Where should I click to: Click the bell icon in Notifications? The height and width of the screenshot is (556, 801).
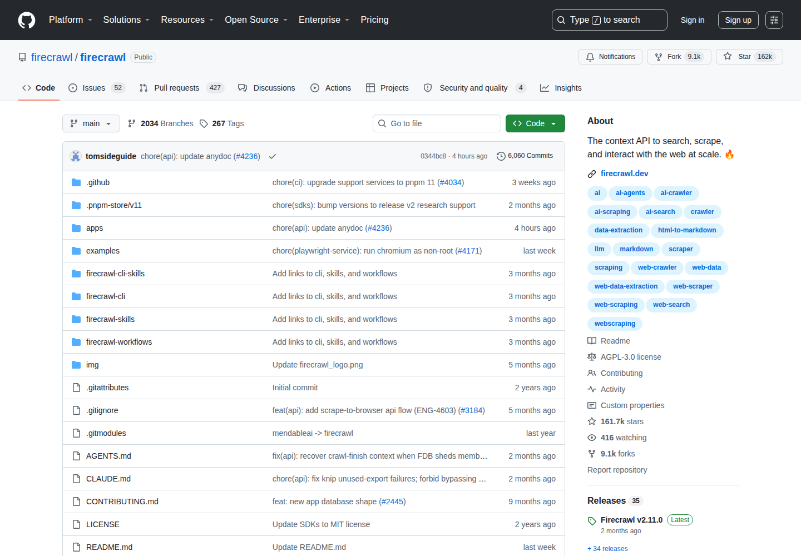(x=590, y=57)
